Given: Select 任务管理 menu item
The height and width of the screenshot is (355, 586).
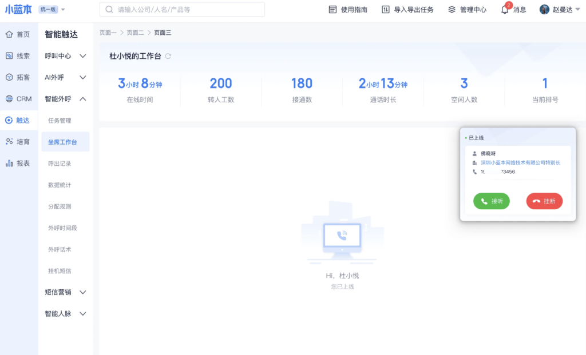Looking at the screenshot, I should click(60, 121).
